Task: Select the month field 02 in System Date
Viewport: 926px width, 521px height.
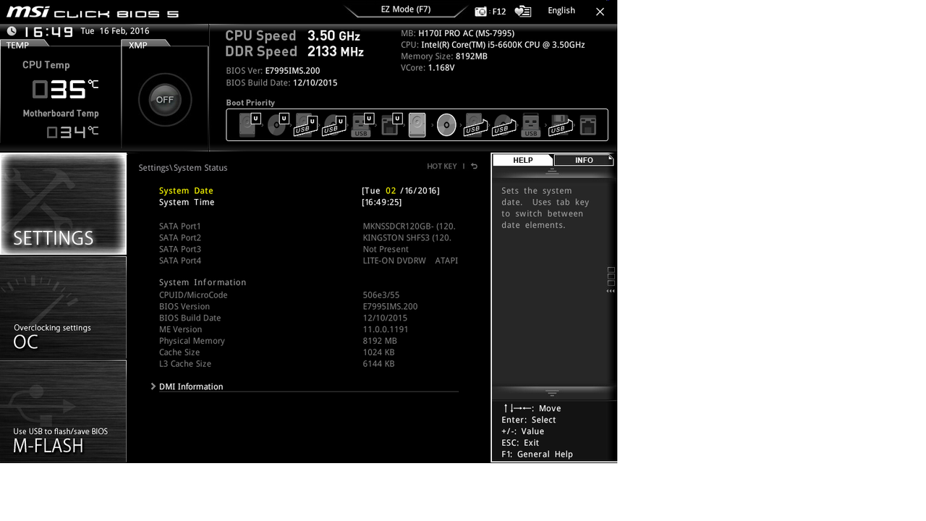Action: [x=391, y=191]
